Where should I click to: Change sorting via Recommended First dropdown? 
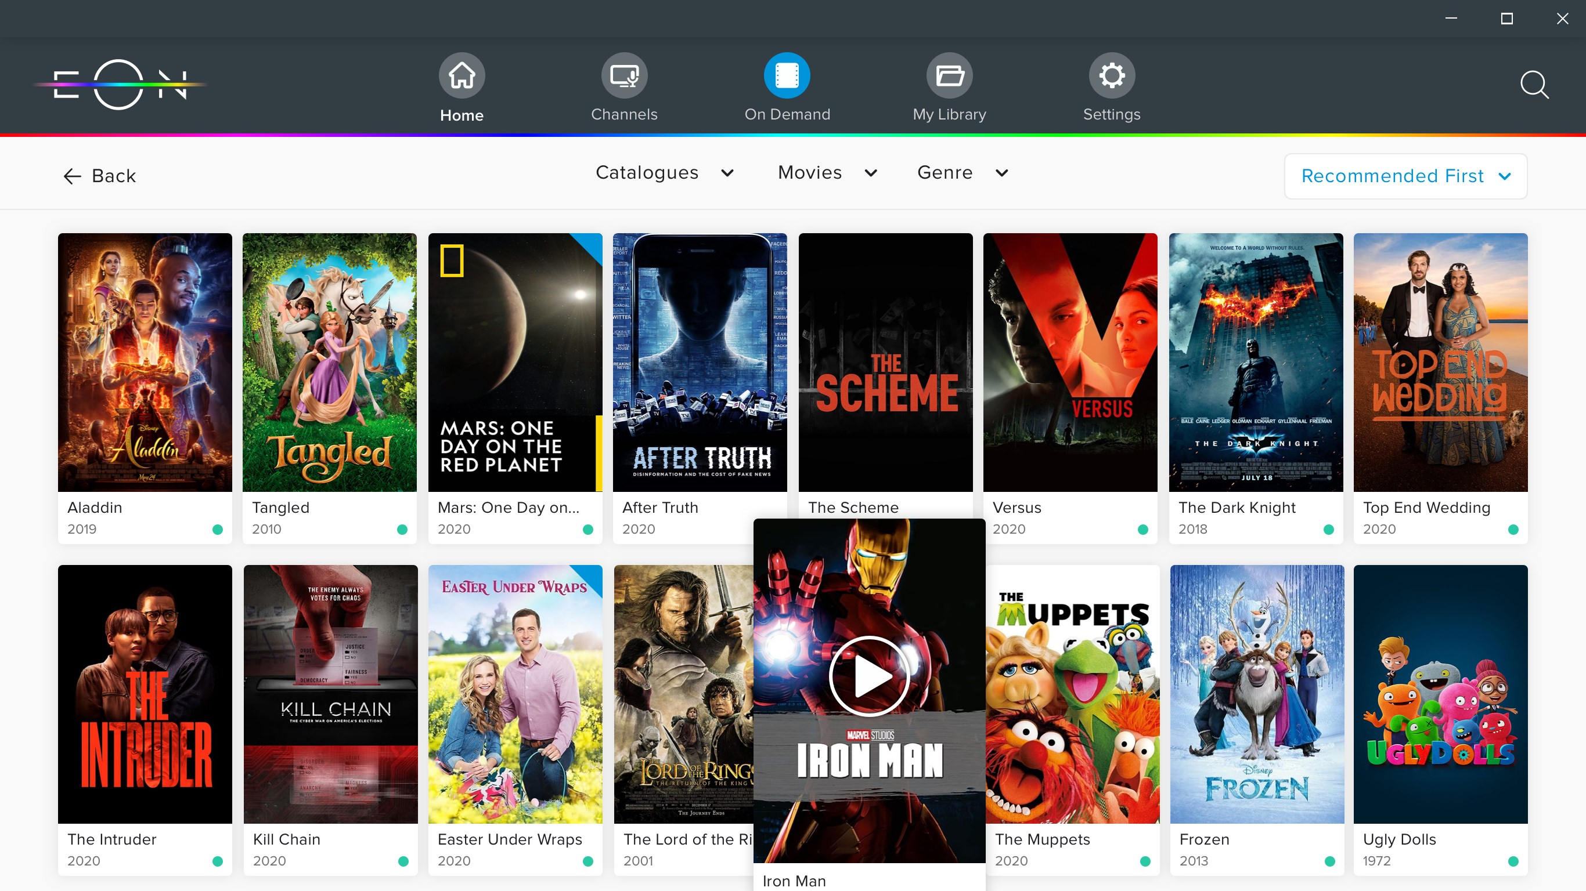click(x=1405, y=176)
